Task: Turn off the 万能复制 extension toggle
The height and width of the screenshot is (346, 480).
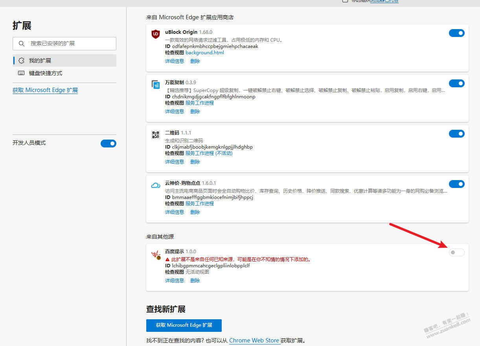Action: 456,83
